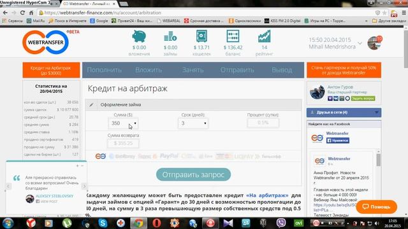Open the Занять menu item
The height and width of the screenshot is (229, 408).
coord(193,70)
